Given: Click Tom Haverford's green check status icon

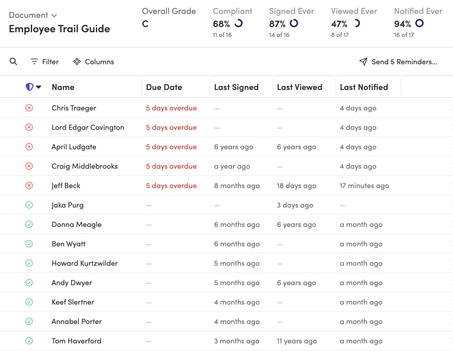Looking at the screenshot, I should point(29,341).
